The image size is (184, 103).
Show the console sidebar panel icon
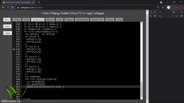[x=151, y=16]
